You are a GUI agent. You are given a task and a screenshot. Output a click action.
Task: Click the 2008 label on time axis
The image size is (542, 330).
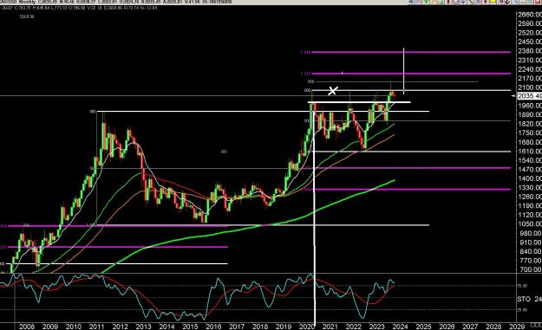pos(27,327)
